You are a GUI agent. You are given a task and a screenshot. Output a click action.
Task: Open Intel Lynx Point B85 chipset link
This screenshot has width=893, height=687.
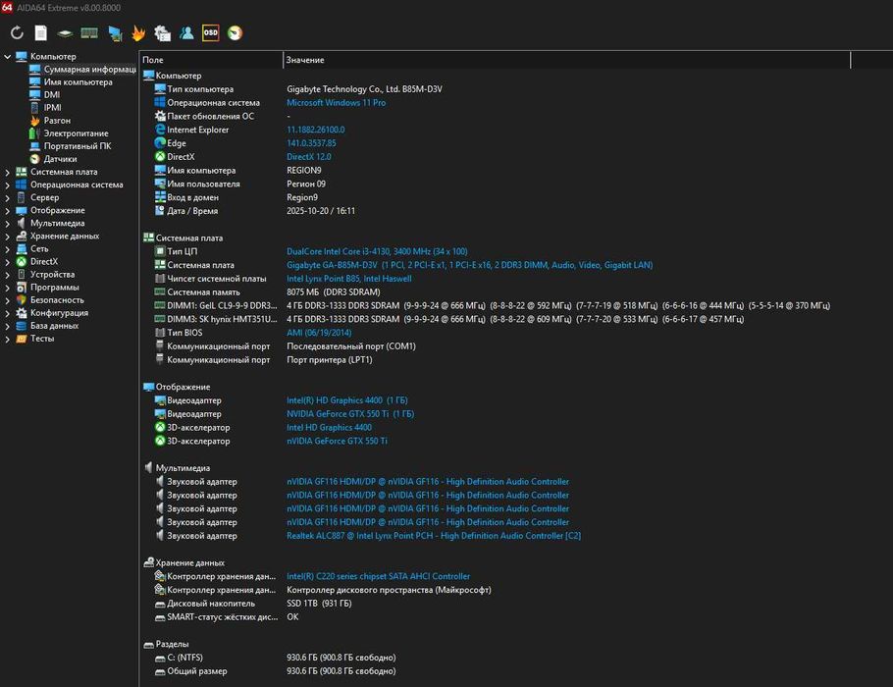(x=349, y=279)
